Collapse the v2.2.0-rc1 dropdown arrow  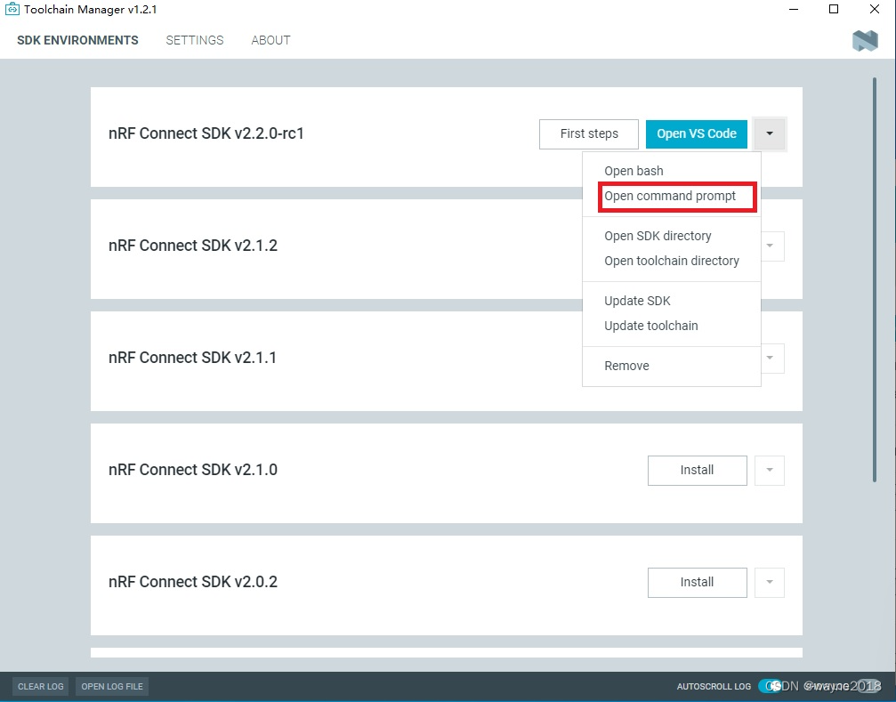coord(770,133)
